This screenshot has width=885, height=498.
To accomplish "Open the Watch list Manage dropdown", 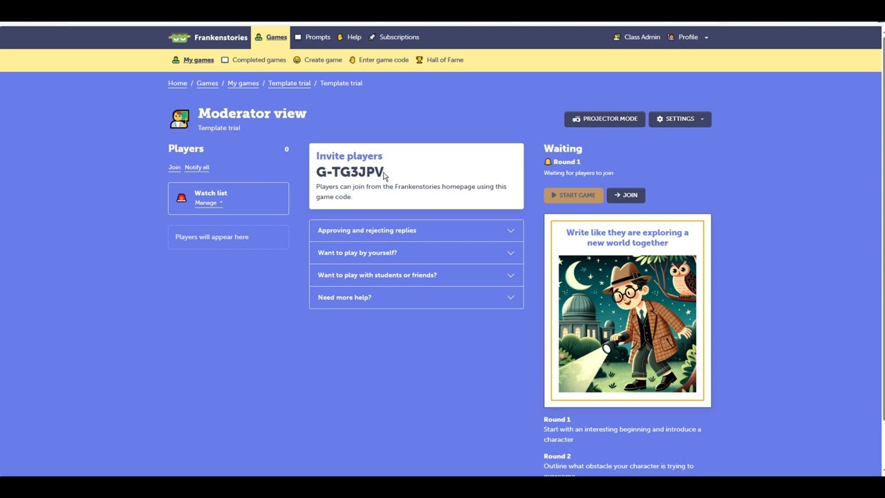I will coord(208,203).
